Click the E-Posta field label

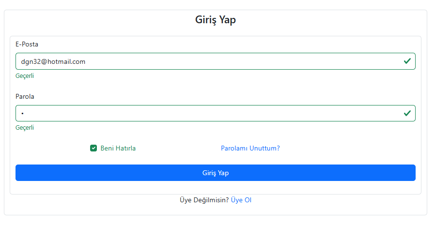(27, 44)
